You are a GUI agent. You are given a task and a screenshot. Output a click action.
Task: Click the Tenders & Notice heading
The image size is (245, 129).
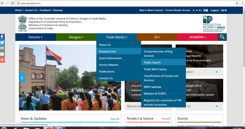140,119
